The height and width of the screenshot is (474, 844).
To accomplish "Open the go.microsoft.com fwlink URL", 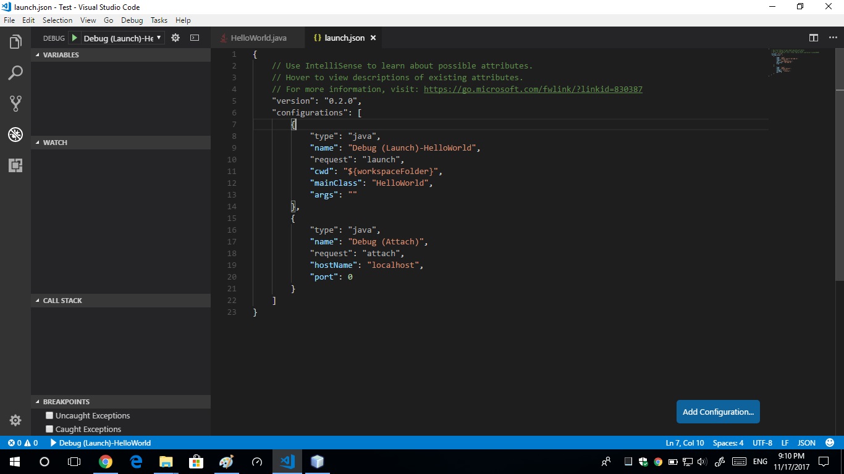I will tap(533, 89).
